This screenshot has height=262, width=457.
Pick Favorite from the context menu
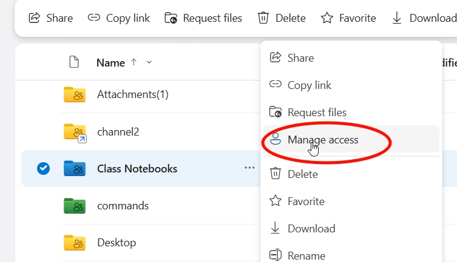coord(306,201)
